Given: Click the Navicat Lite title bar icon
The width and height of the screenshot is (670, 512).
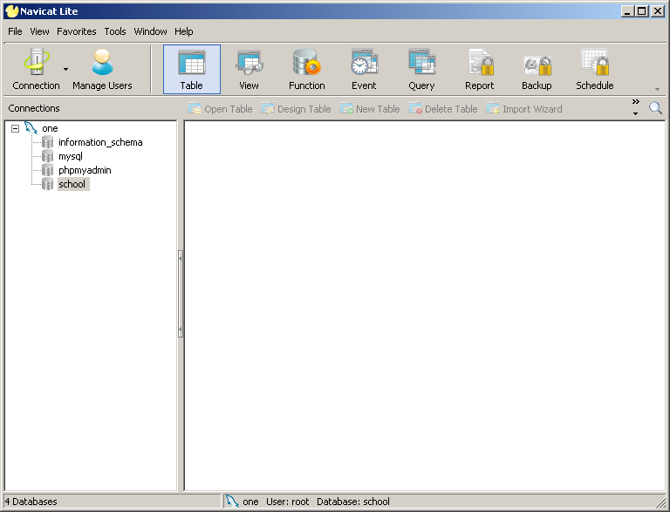Looking at the screenshot, I should (12, 11).
